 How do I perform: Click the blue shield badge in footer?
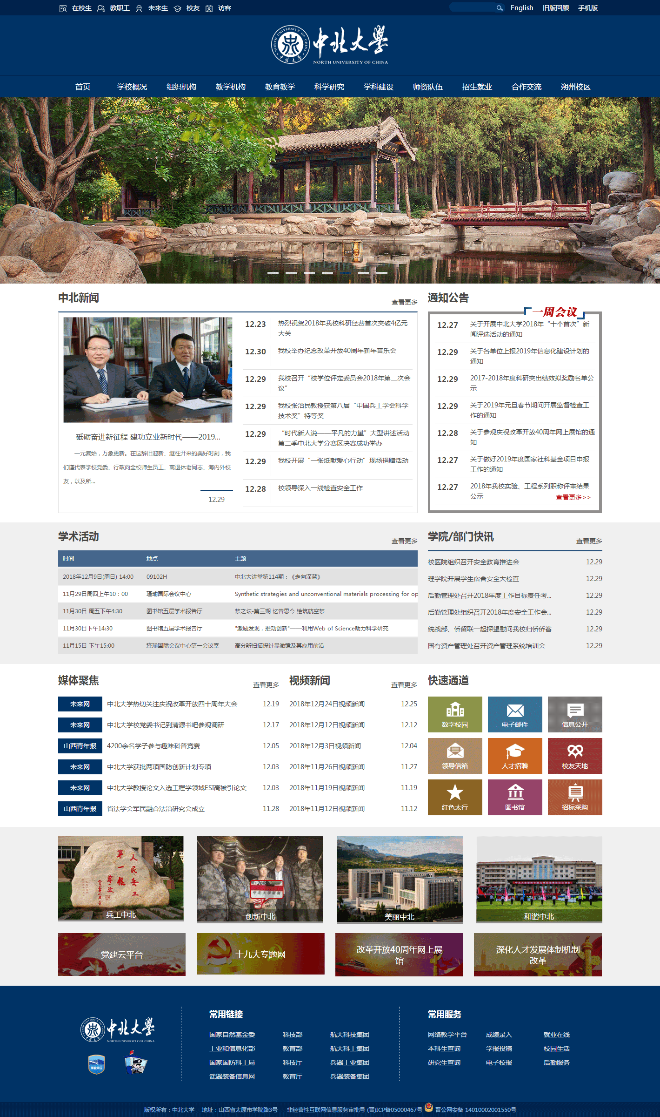[x=96, y=1064]
